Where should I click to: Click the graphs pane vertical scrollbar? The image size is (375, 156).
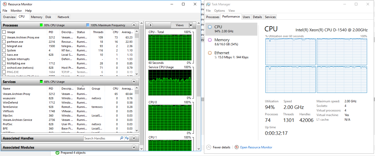pos(199,86)
